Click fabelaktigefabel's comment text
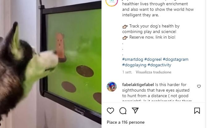Image resolution: width=207 pixels, height=128 pixels. click(156, 93)
